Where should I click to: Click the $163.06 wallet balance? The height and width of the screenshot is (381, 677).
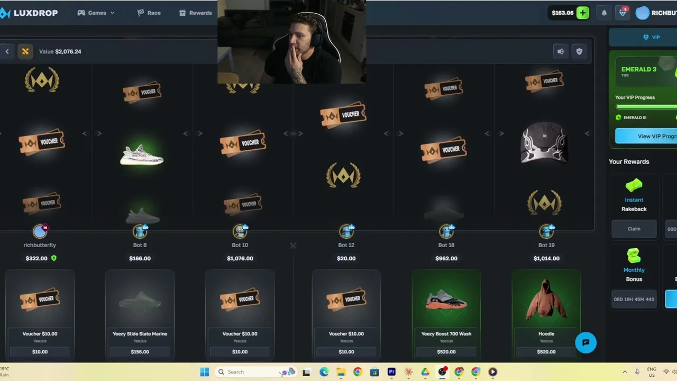[x=562, y=13]
